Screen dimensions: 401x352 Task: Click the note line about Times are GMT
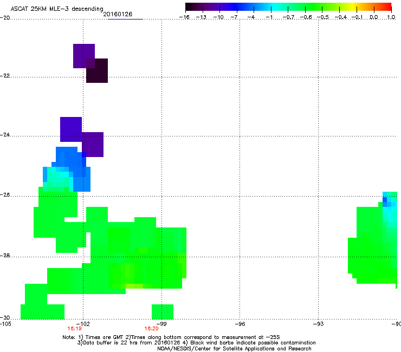click(171, 337)
